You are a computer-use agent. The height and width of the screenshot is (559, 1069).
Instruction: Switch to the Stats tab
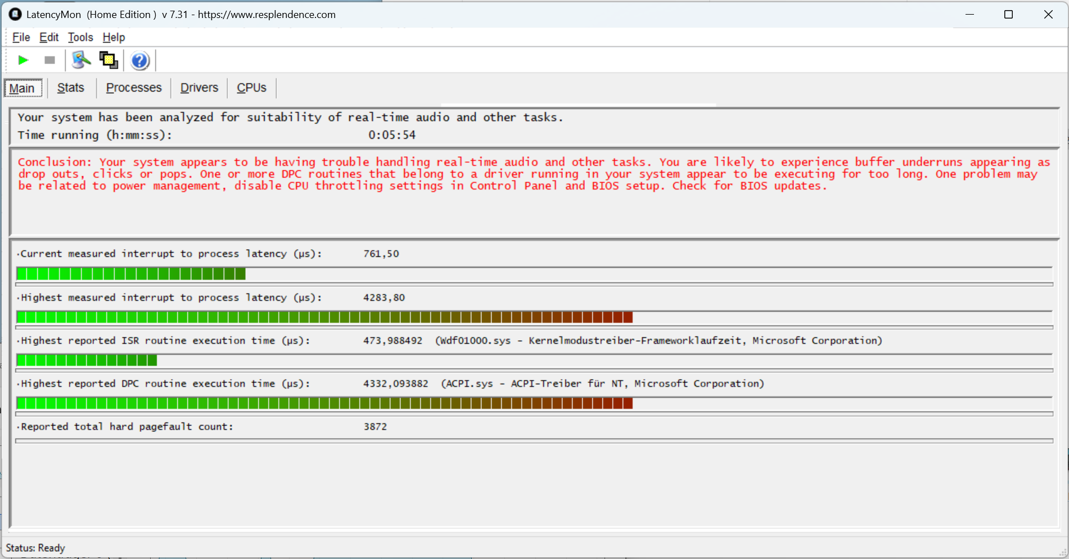click(71, 88)
